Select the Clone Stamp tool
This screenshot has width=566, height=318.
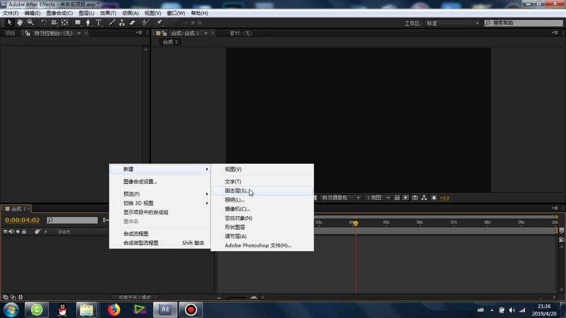[x=122, y=23]
